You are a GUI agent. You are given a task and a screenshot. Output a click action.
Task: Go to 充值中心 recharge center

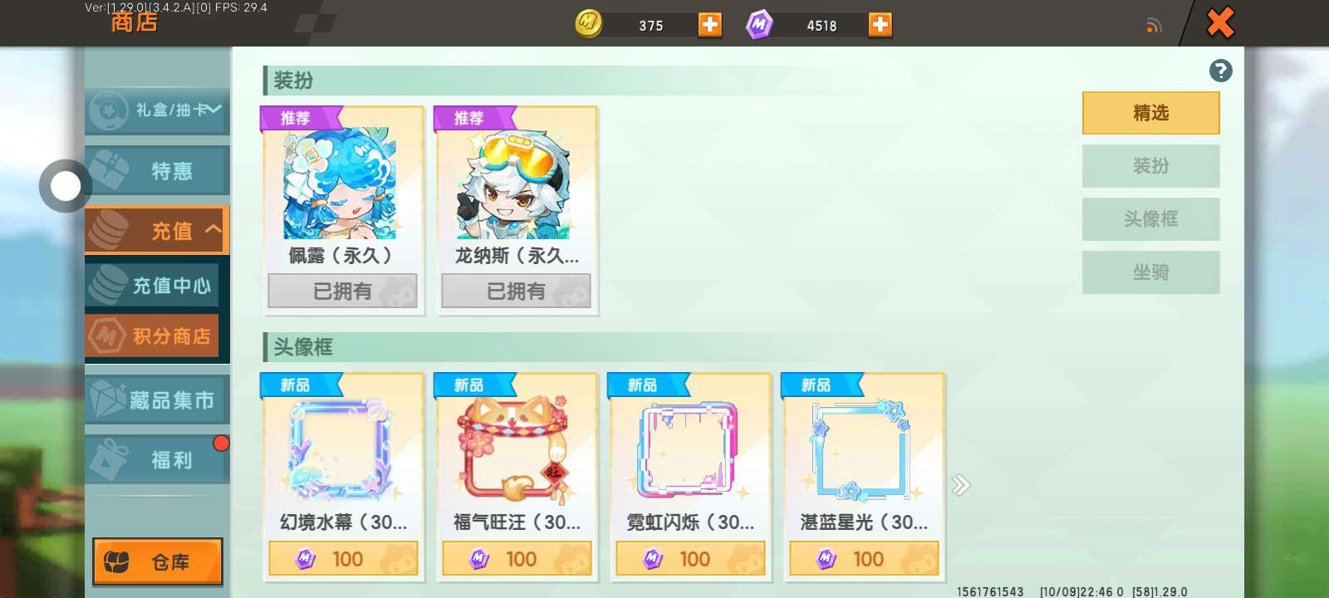click(x=152, y=285)
